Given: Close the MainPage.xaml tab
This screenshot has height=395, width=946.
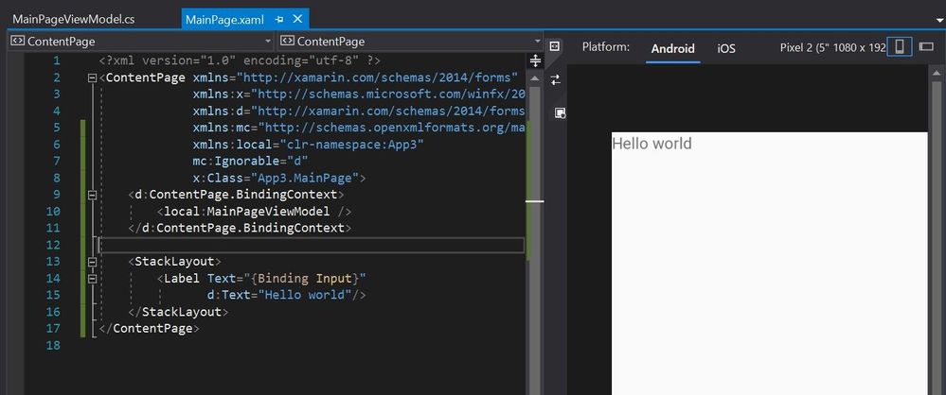Looking at the screenshot, I should click(x=297, y=19).
